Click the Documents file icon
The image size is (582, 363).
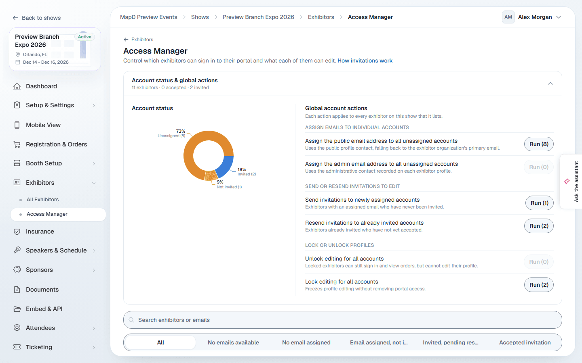pyautogui.click(x=17, y=290)
